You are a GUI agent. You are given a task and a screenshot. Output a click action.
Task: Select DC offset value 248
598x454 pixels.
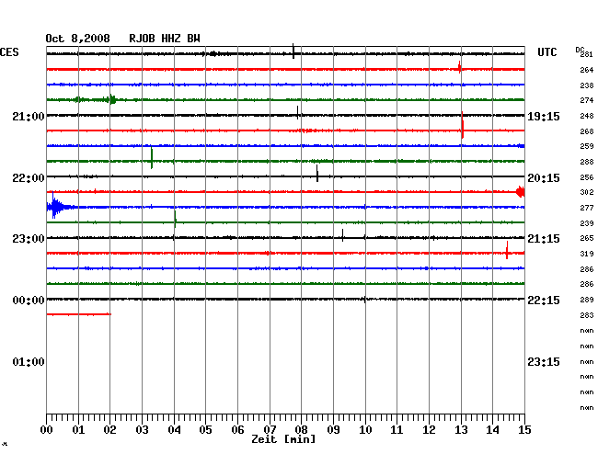click(587, 116)
